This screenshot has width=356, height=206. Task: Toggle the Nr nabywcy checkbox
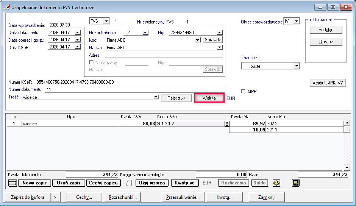coord(91,62)
